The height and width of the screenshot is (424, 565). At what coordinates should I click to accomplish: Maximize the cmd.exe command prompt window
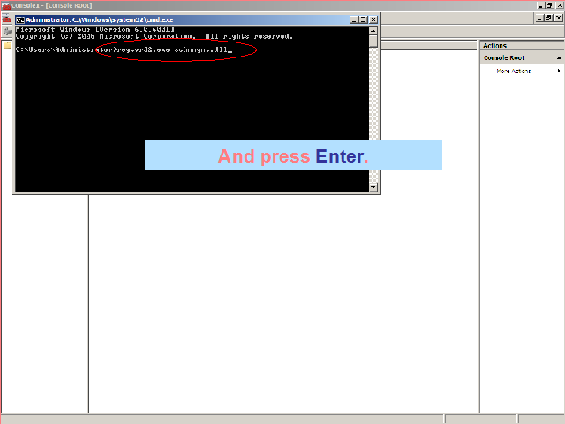(363, 19)
